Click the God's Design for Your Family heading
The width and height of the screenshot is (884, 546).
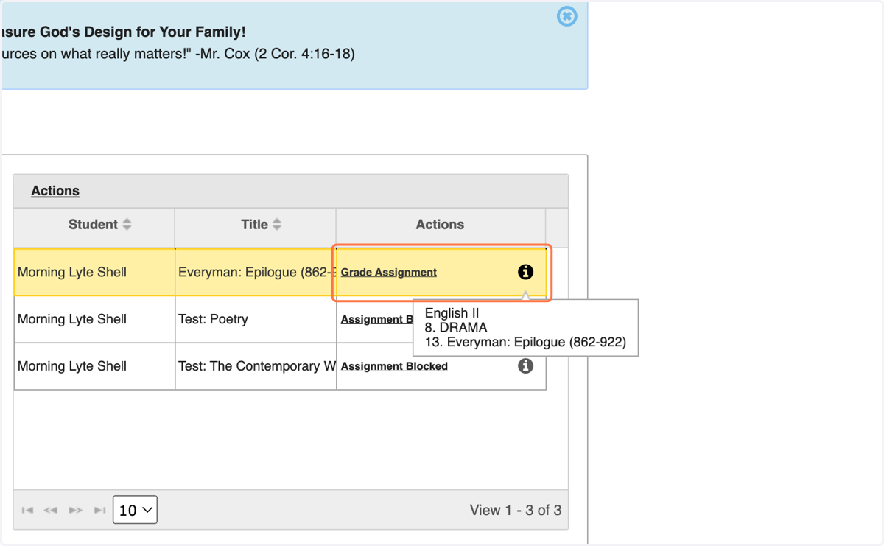coord(124,32)
